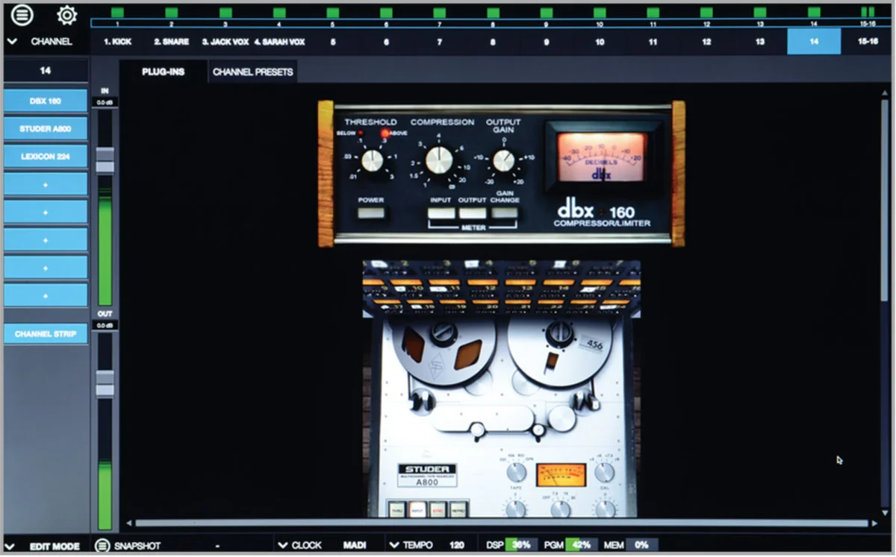This screenshot has height=557, width=896.
Task: Open the main hamburger menu icon
Action: pos(23,14)
